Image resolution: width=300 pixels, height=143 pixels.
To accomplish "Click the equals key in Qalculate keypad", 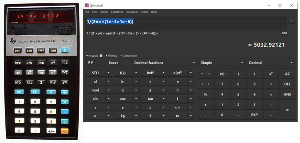I will click(287, 110).
